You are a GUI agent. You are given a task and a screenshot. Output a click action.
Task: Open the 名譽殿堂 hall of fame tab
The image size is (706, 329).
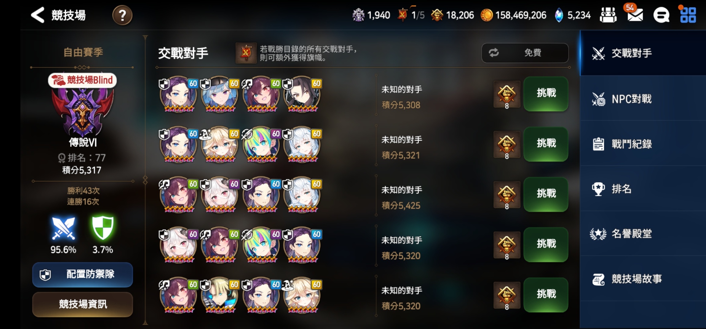(x=643, y=234)
